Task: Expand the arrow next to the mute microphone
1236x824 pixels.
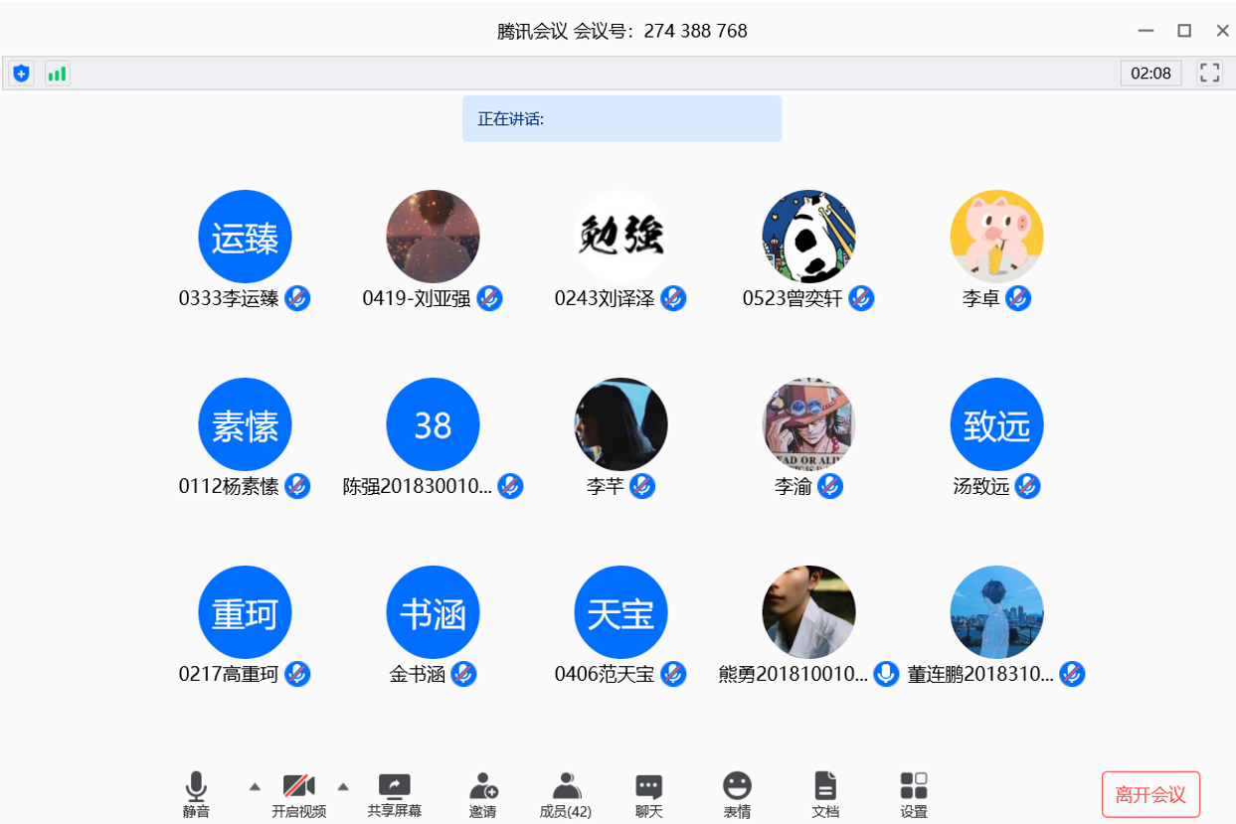Action: coord(255,786)
